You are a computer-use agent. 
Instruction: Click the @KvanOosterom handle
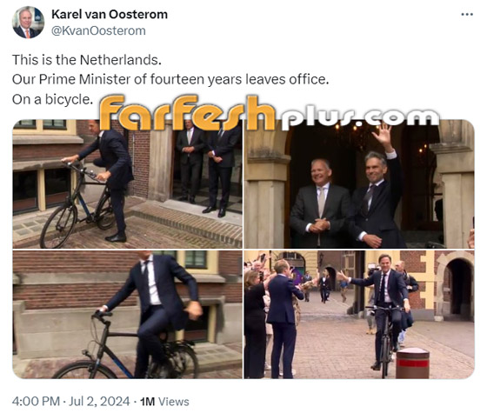98,30
